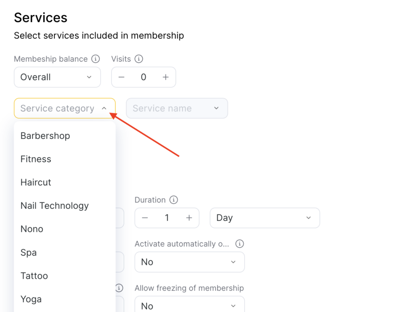Decrease Duration value with minus button

point(145,218)
